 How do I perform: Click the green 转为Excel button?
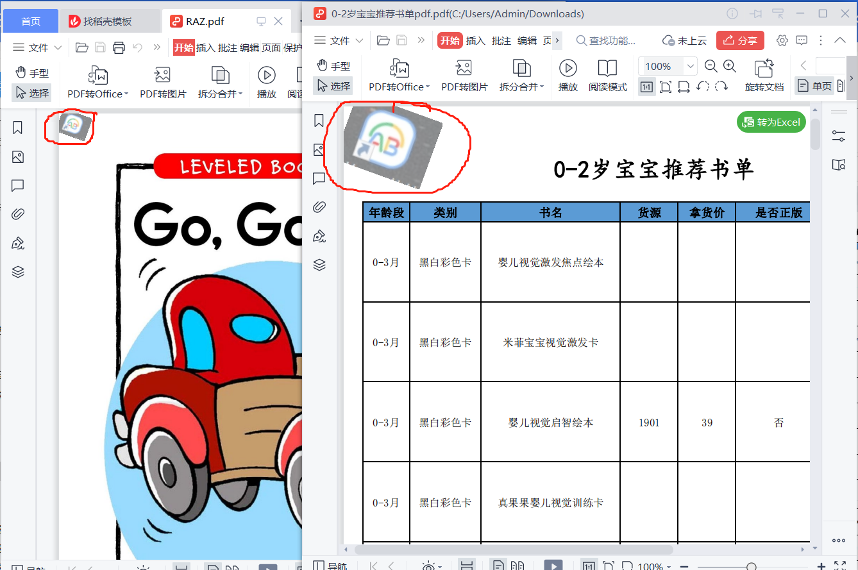tap(771, 121)
